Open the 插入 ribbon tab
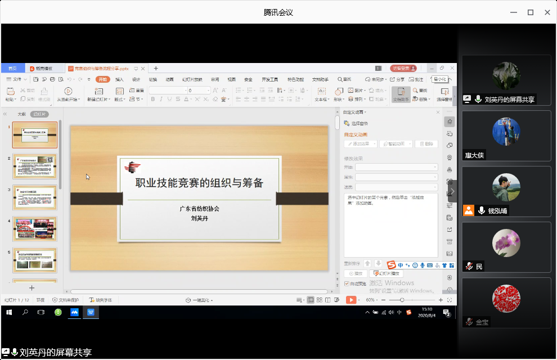The image size is (557, 360). 119,79
